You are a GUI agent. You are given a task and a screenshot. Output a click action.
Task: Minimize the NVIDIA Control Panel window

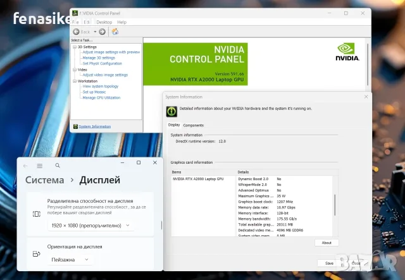(x=330, y=13)
